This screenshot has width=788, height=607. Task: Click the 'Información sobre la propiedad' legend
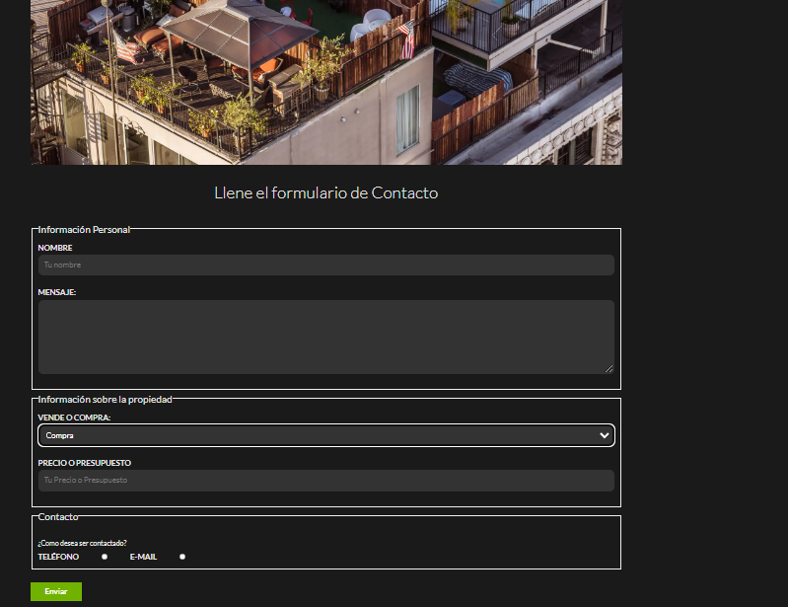(105, 400)
